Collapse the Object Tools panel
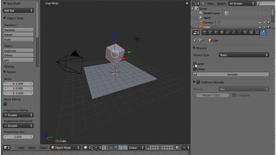The width and height of the screenshot is (276, 155). (5, 18)
